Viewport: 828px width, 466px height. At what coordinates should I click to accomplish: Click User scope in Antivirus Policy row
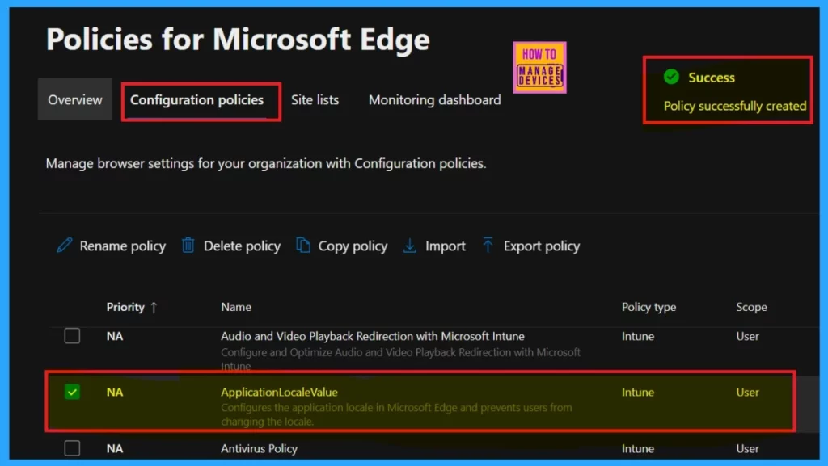pyautogui.click(x=747, y=448)
